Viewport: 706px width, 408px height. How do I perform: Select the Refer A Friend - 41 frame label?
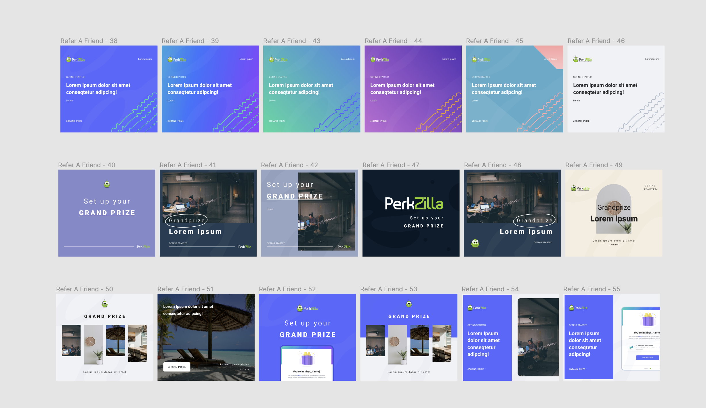point(188,165)
